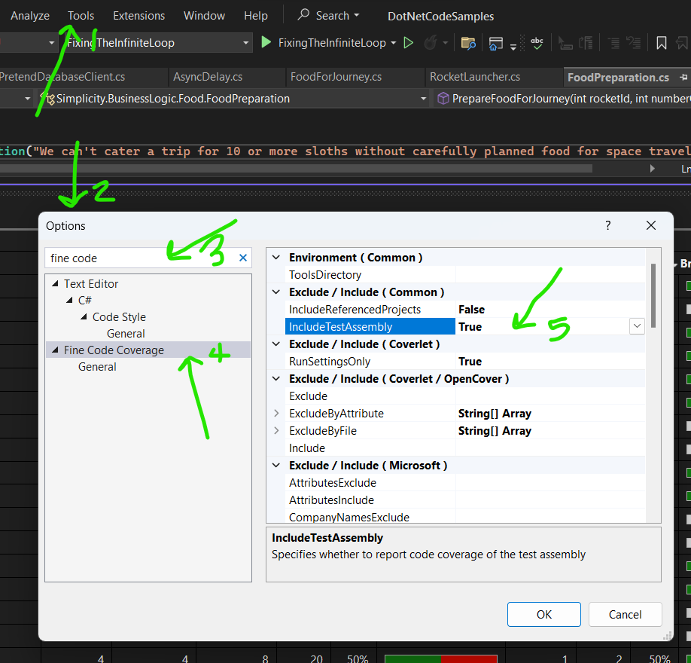Click the uncomment lines toolbar icon
The width and height of the screenshot is (691, 663).
point(634,43)
